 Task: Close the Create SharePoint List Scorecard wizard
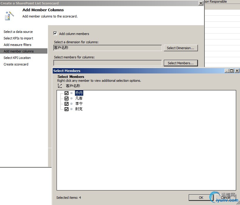(201, 3)
